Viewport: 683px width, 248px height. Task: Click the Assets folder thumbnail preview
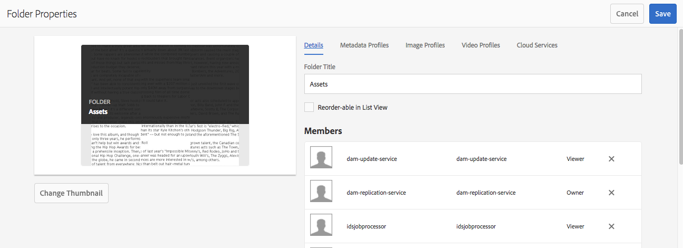(x=165, y=106)
